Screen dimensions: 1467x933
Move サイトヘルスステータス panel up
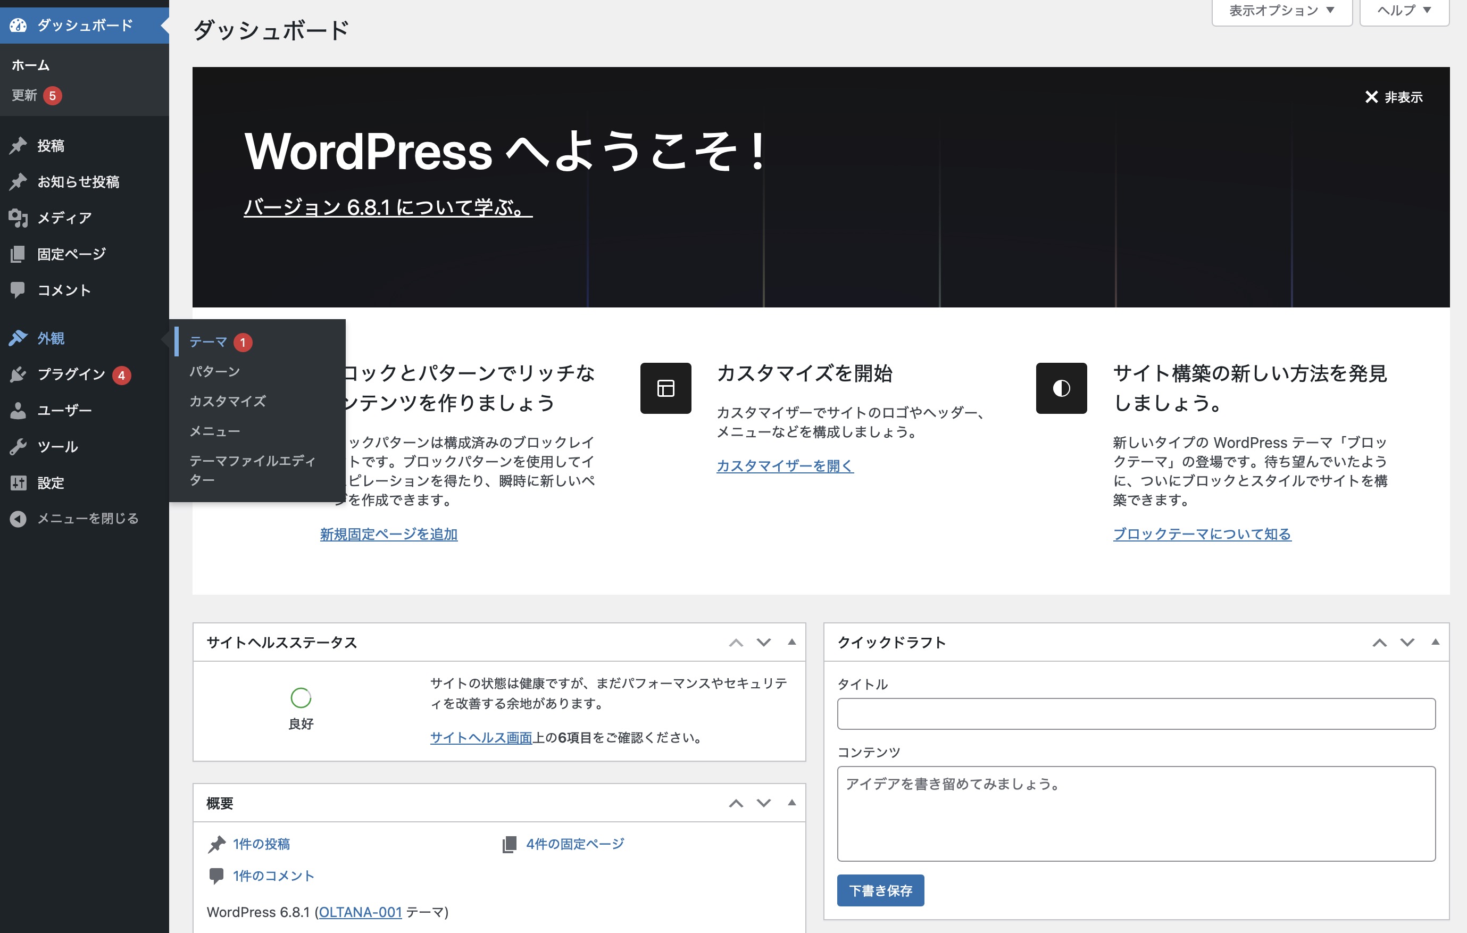736,643
